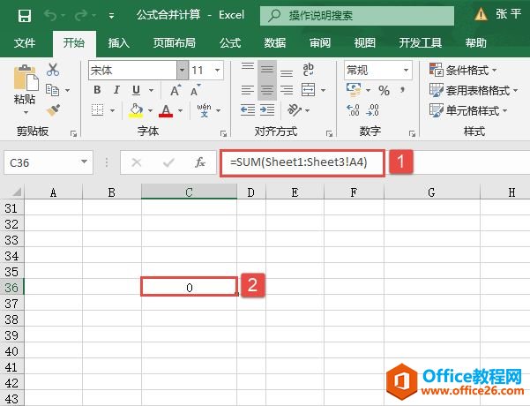The height and width of the screenshot is (406, 530).
Task: Click the Borders icon
Action: 97,110
